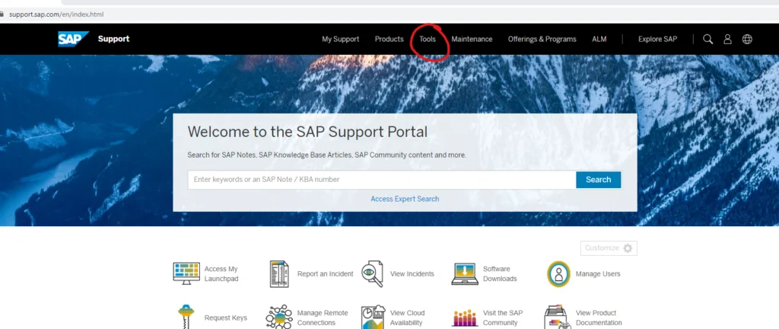Click the SAP logo in header
The height and width of the screenshot is (329, 779).
73,39
